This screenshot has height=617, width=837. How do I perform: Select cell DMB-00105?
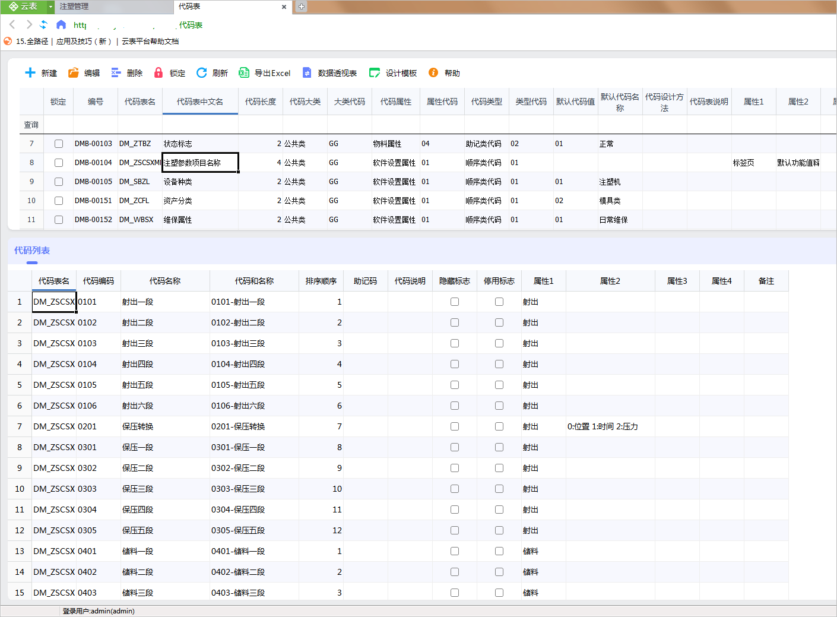(96, 182)
